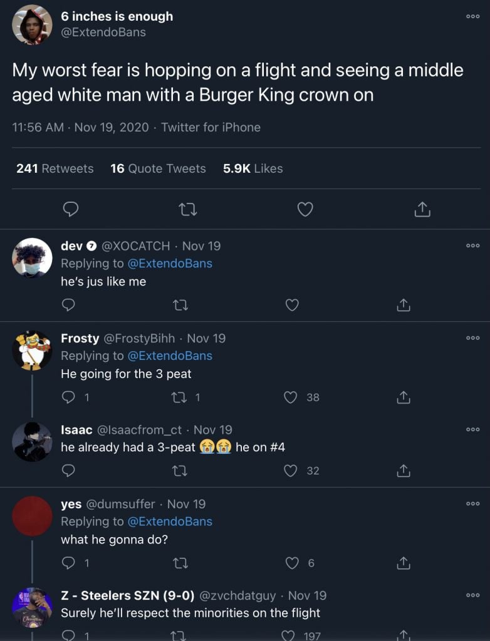Viewport: 490px width, 641px height.
Task: Share the main tweet via share icon
Action: point(422,209)
